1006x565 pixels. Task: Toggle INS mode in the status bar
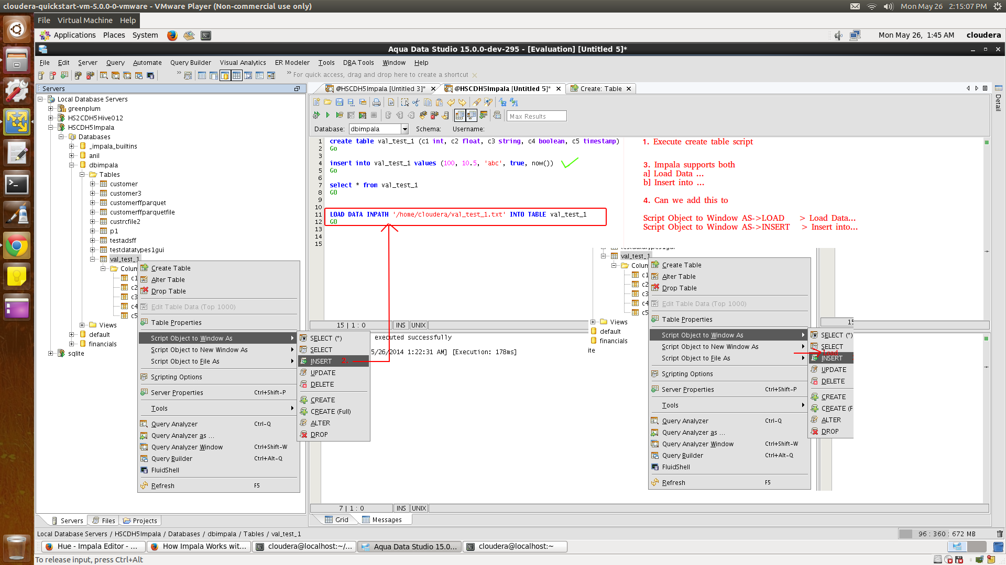[x=401, y=325]
